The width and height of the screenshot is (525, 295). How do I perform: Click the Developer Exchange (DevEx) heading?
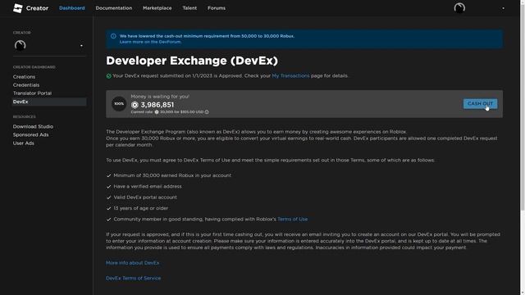192,61
